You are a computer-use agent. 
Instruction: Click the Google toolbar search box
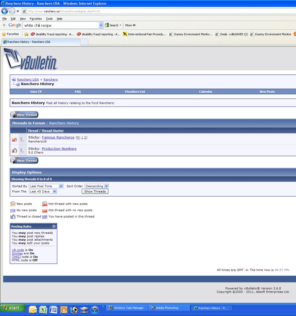pos(61,25)
